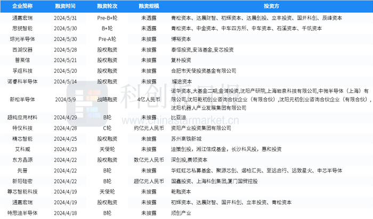Screen dimensions: 373x219
Task: Select the date 2024/5/20
Action: [66, 71]
